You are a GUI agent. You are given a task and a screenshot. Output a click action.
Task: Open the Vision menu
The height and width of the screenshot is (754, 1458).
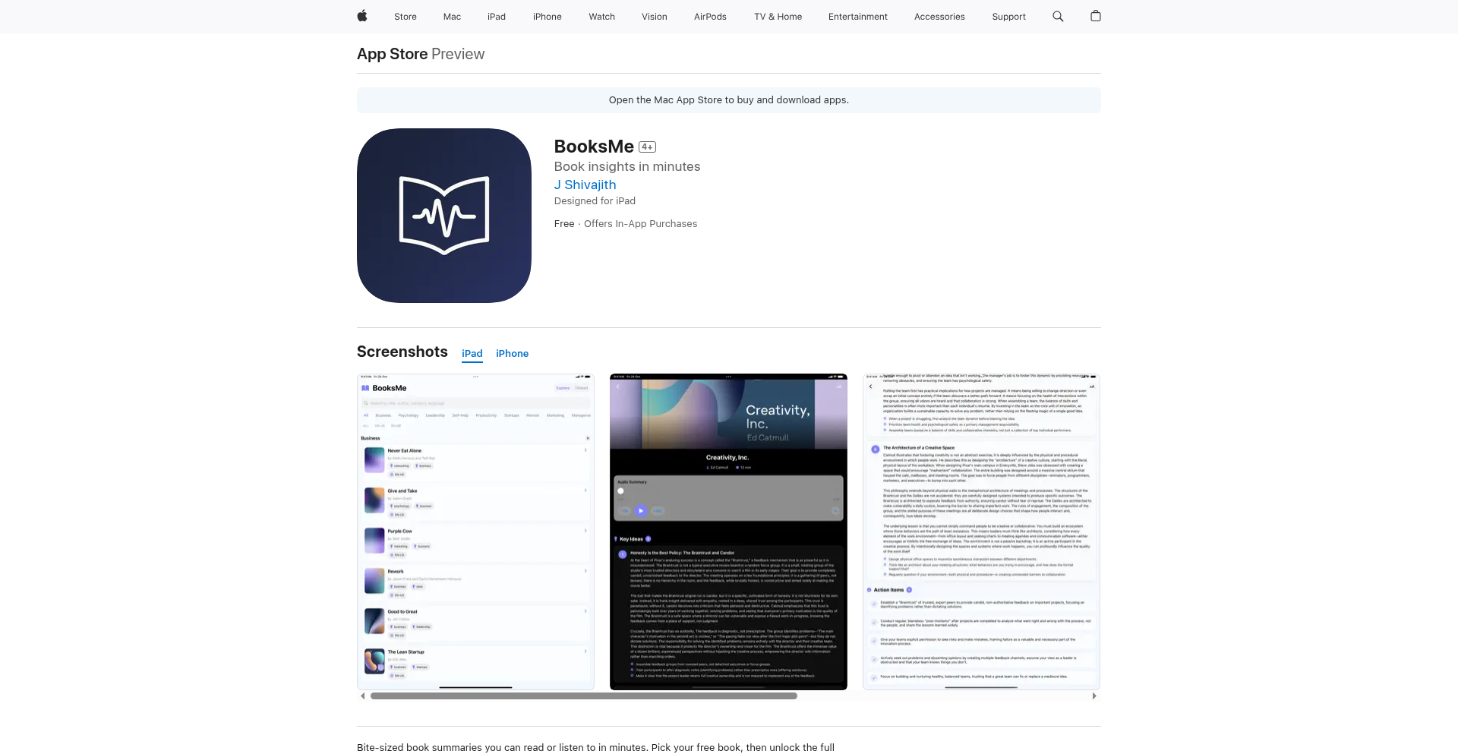[x=655, y=17]
